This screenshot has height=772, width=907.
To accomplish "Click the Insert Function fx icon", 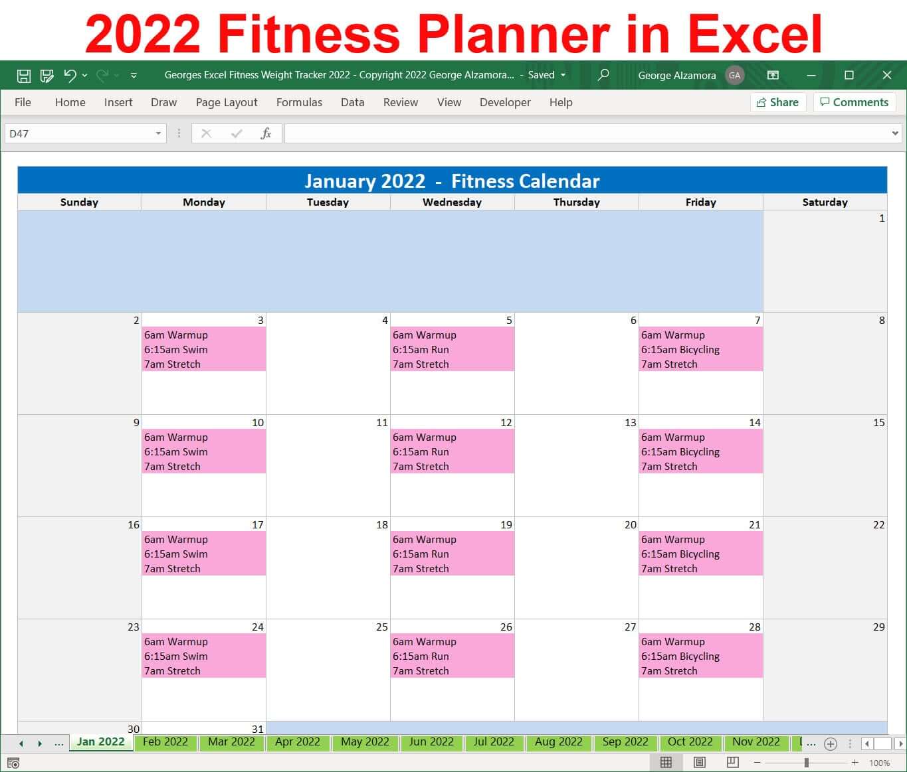I will [266, 133].
